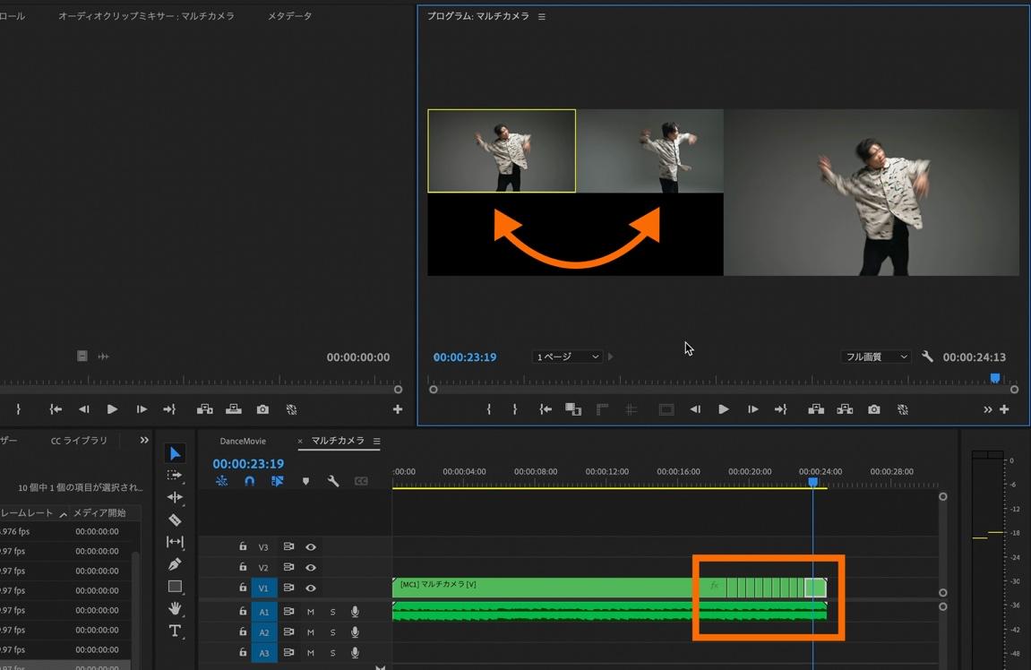Screen dimensions: 1031x670
Task: Mute audio track A1
Action: (x=311, y=611)
